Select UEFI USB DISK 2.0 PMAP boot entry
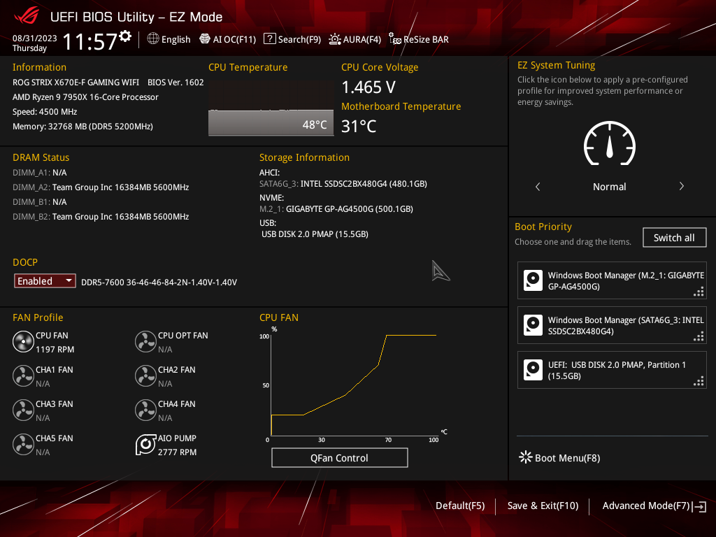This screenshot has height=537, width=716. [612, 370]
